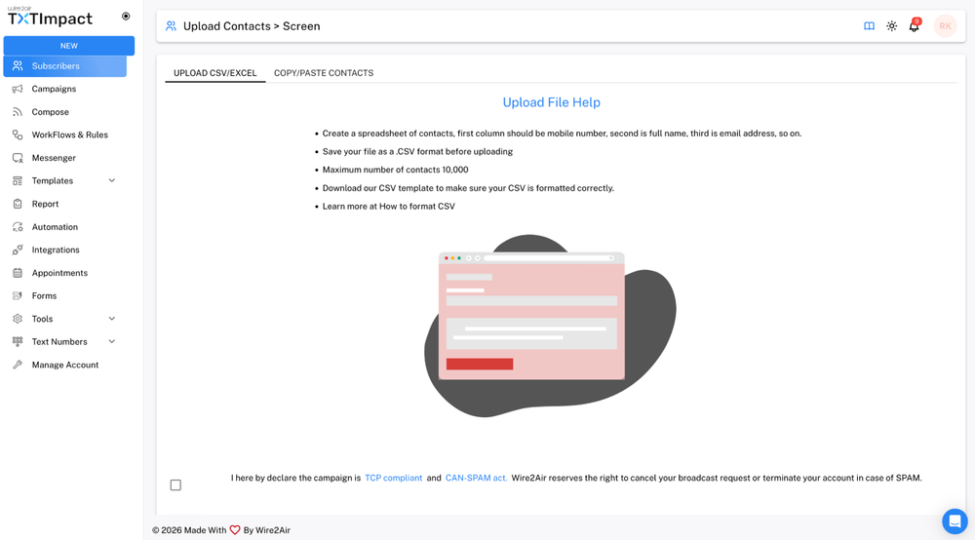Screen dimensions: 975x540
Task: Expand the Templates submenu chevron
Action: click(112, 180)
